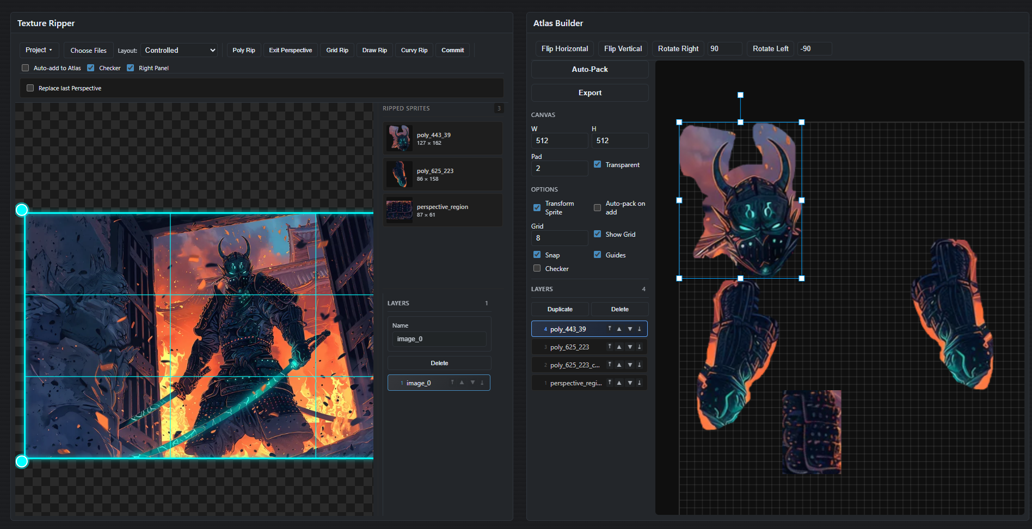Select perspective_region sprite thumbnail
Viewport: 1032px width, 529px height.
[400, 210]
